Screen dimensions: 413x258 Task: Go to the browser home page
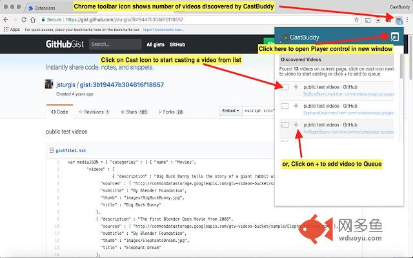click(x=33, y=20)
